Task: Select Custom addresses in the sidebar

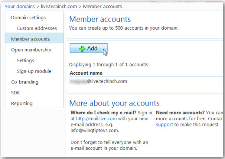Action: pyautogui.click(x=37, y=28)
